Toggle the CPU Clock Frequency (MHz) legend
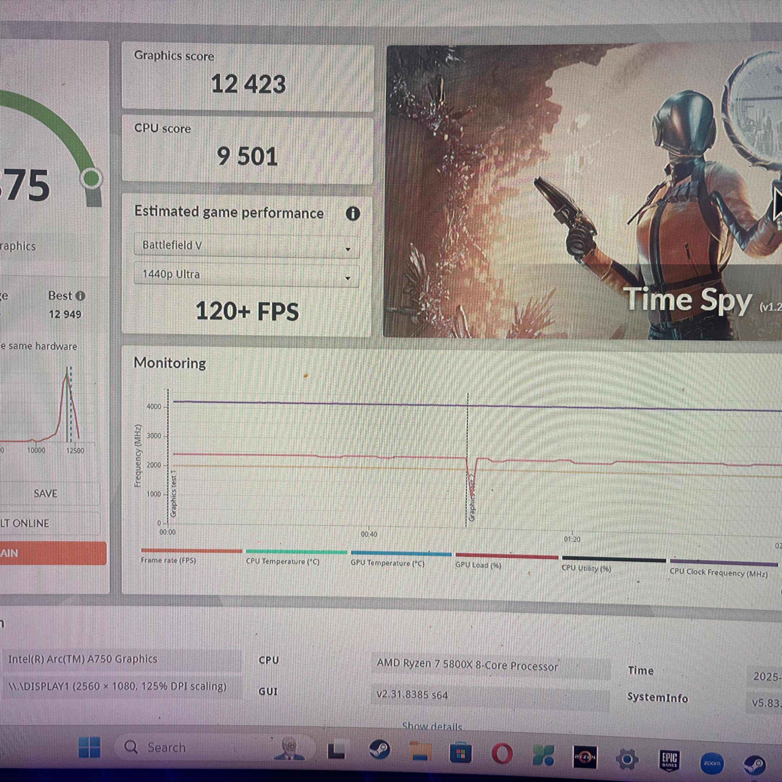782x782 pixels. (723, 568)
